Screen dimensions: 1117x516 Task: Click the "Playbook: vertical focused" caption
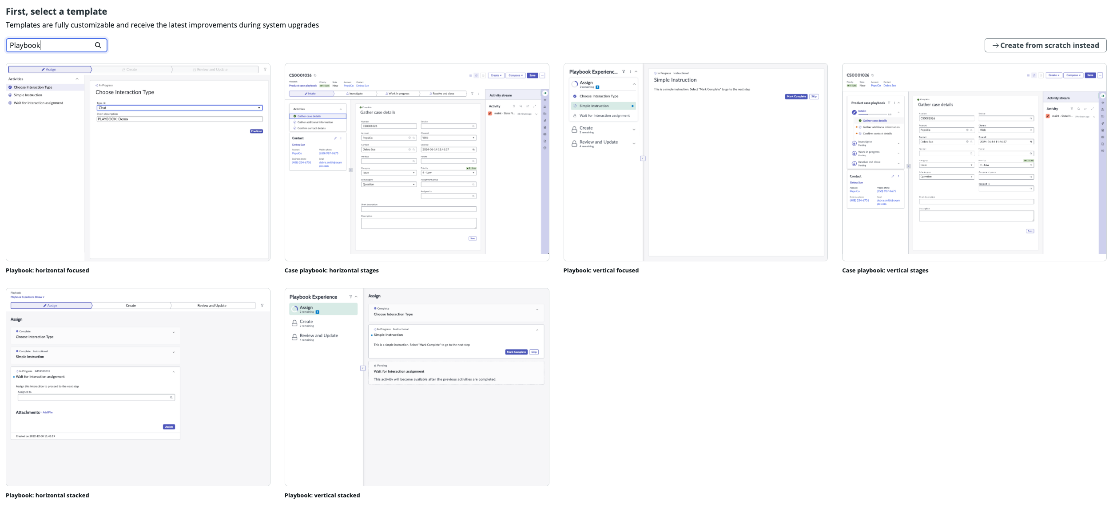click(x=601, y=270)
